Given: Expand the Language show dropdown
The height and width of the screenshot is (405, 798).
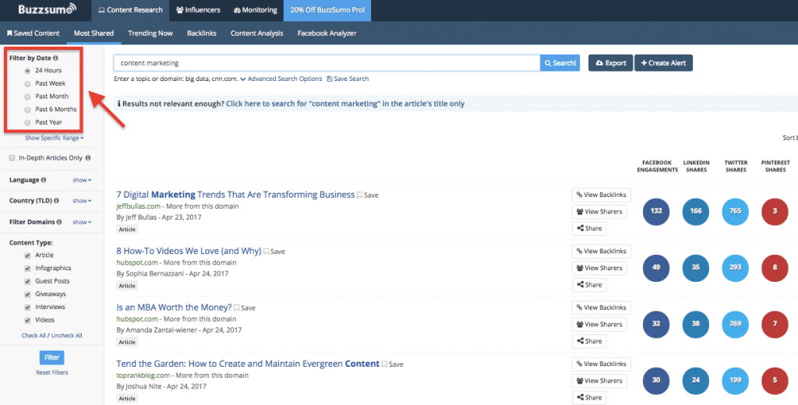Looking at the screenshot, I should [82, 180].
